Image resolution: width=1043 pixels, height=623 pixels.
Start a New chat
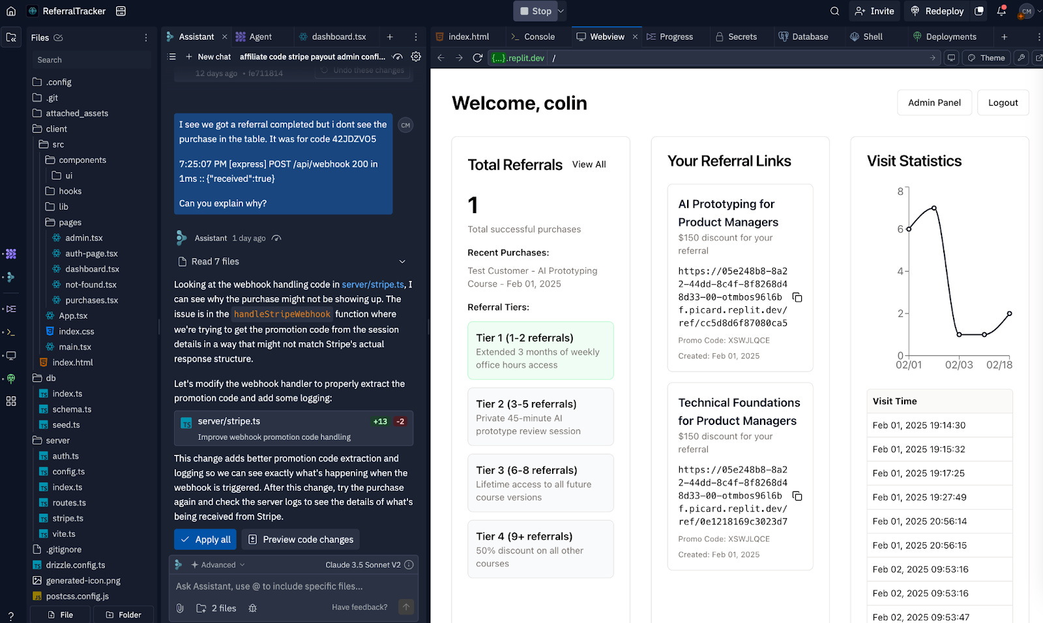pyautogui.click(x=208, y=57)
